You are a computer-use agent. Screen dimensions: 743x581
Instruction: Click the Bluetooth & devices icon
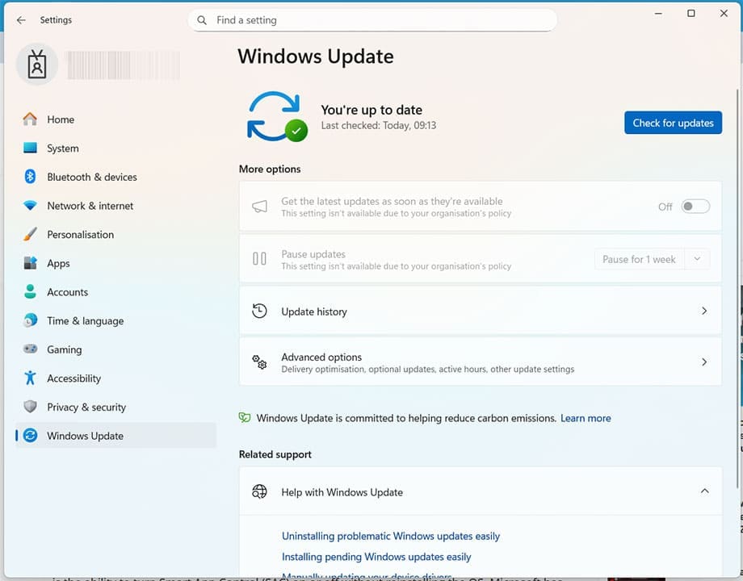[30, 177]
